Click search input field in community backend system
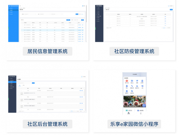 [25, 83]
